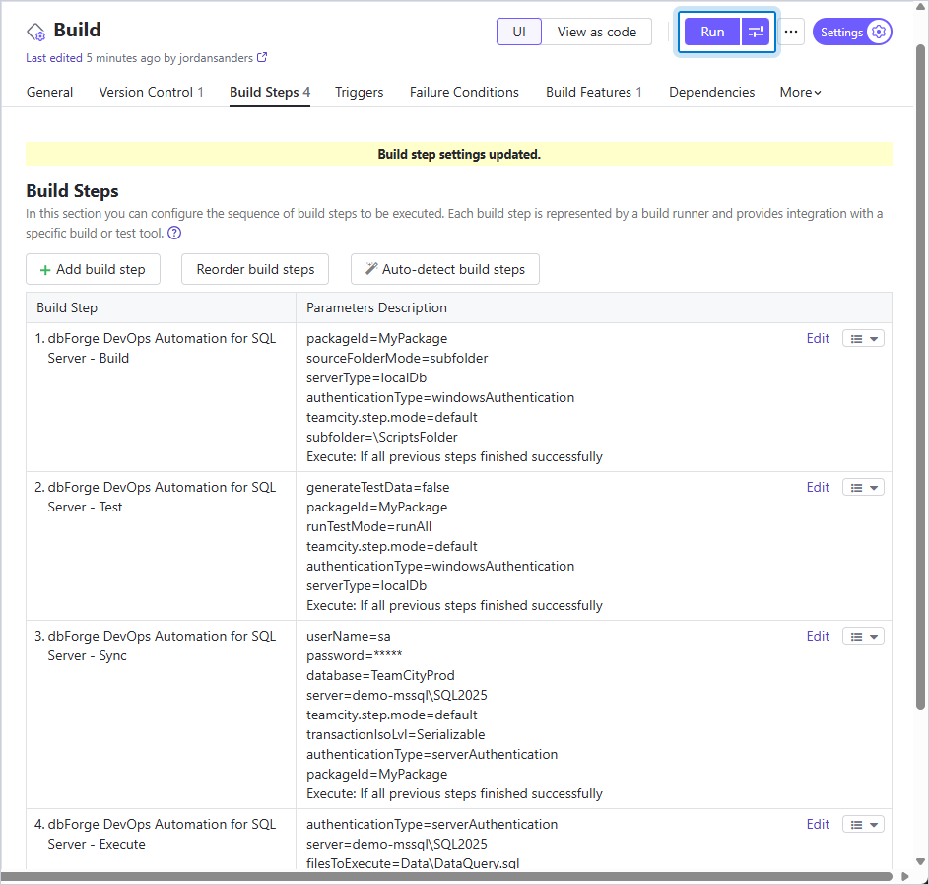Image resolution: width=929 pixels, height=885 pixels.
Task: Open the Failure Conditions tab
Action: tap(464, 92)
